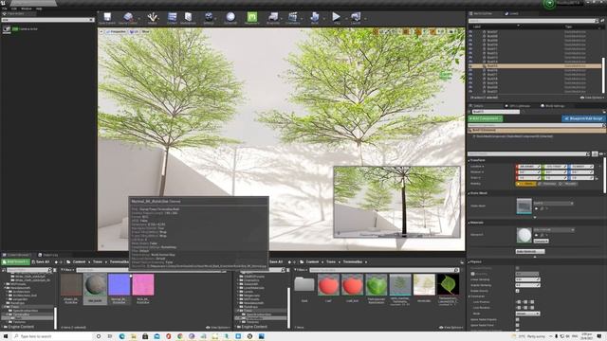Toggle the Enable Gravity checkbox
Viewport: 607px width, 341px height.
[x=518, y=291]
